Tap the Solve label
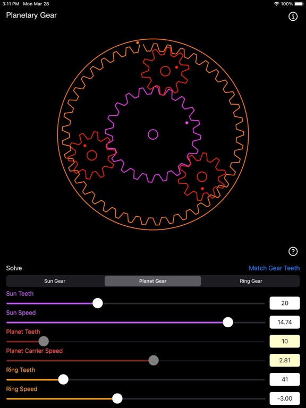Viewport: 306px width, 408px height. (14, 268)
